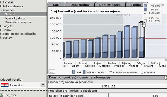167x97 pixels.
Task: Click the 2008 year marker
Action: [x=119, y=15]
